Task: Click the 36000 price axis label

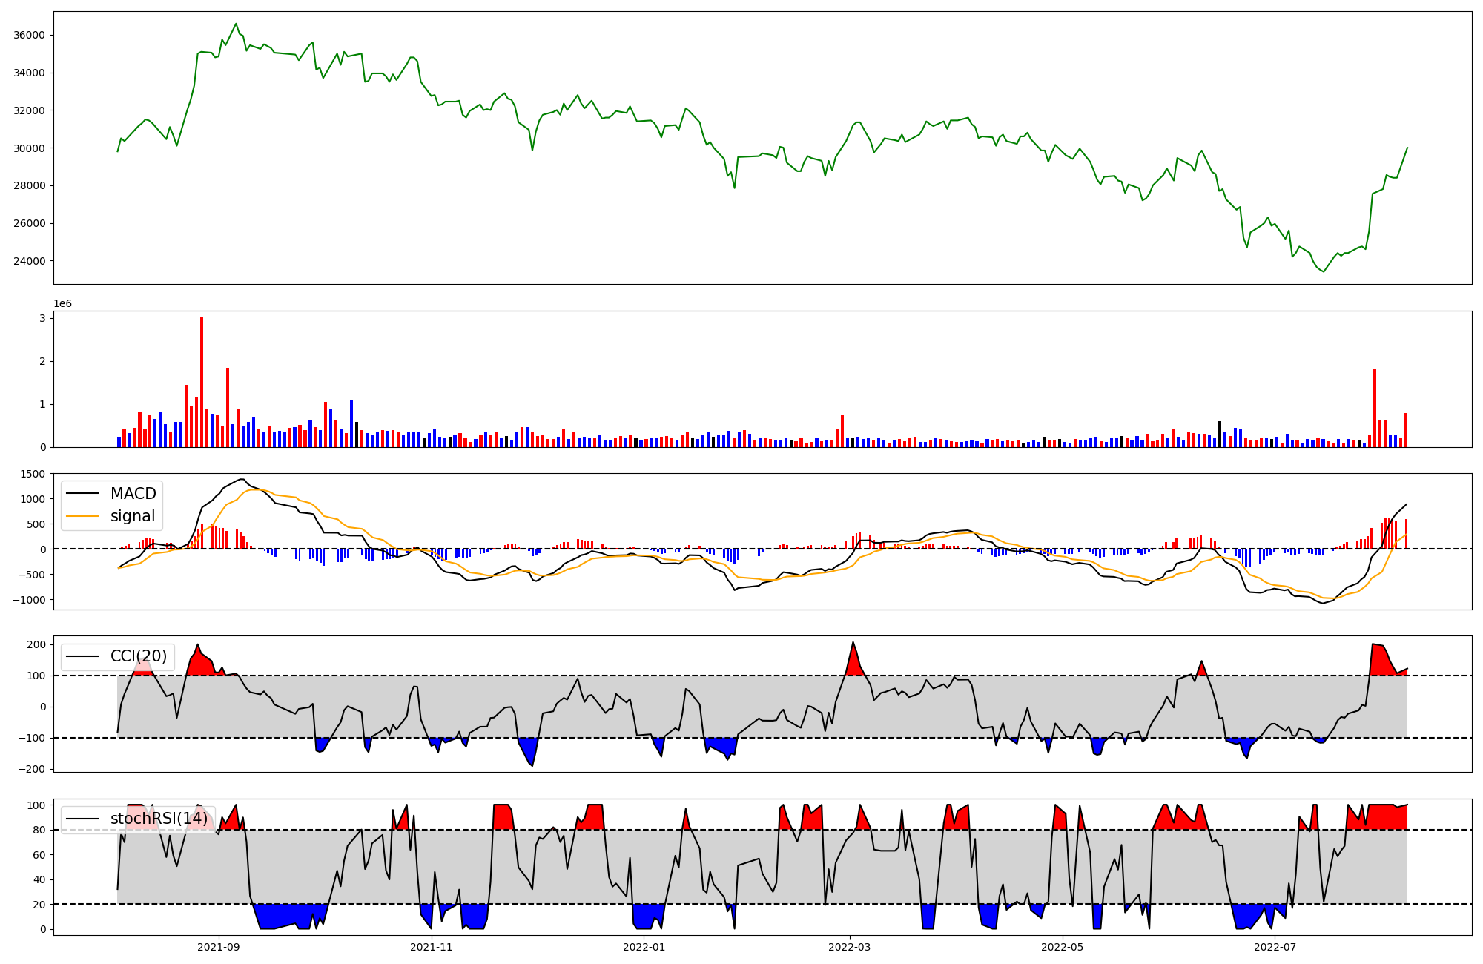Action: pyautogui.click(x=30, y=35)
